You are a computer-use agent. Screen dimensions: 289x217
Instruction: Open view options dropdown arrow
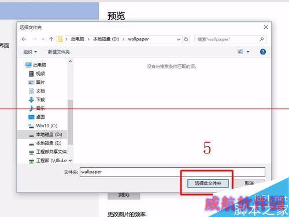248,52
